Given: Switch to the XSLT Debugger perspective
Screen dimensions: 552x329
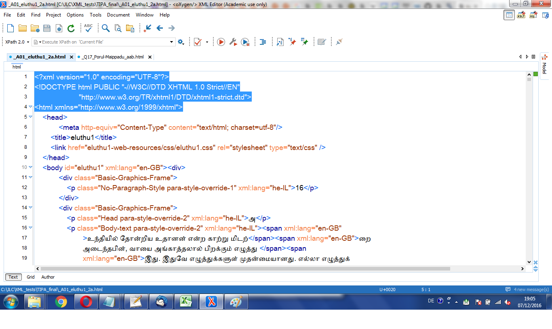Looking at the screenshot, I should click(521, 15).
